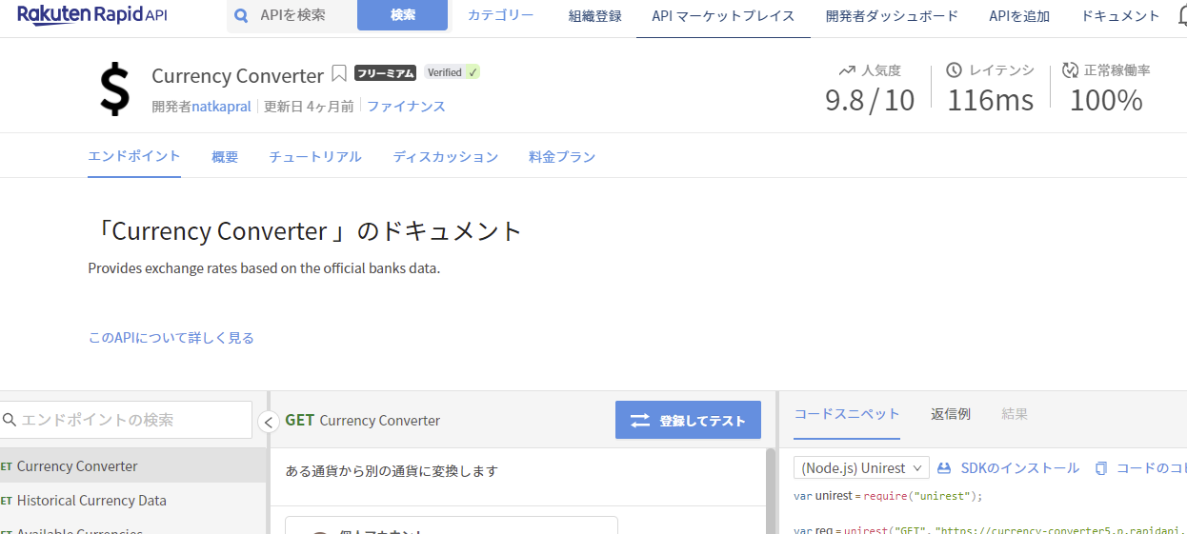
Task: Open the 組織登録 menu item
Action: click(x=595, y=16)
